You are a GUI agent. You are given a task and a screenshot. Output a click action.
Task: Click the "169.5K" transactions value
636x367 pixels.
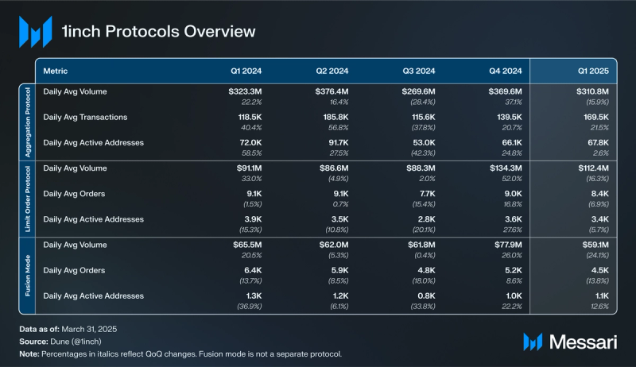click(x=596, y=117)
